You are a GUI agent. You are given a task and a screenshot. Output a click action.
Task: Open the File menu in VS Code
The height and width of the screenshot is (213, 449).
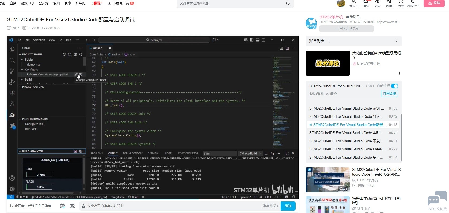tap(19, 40)
